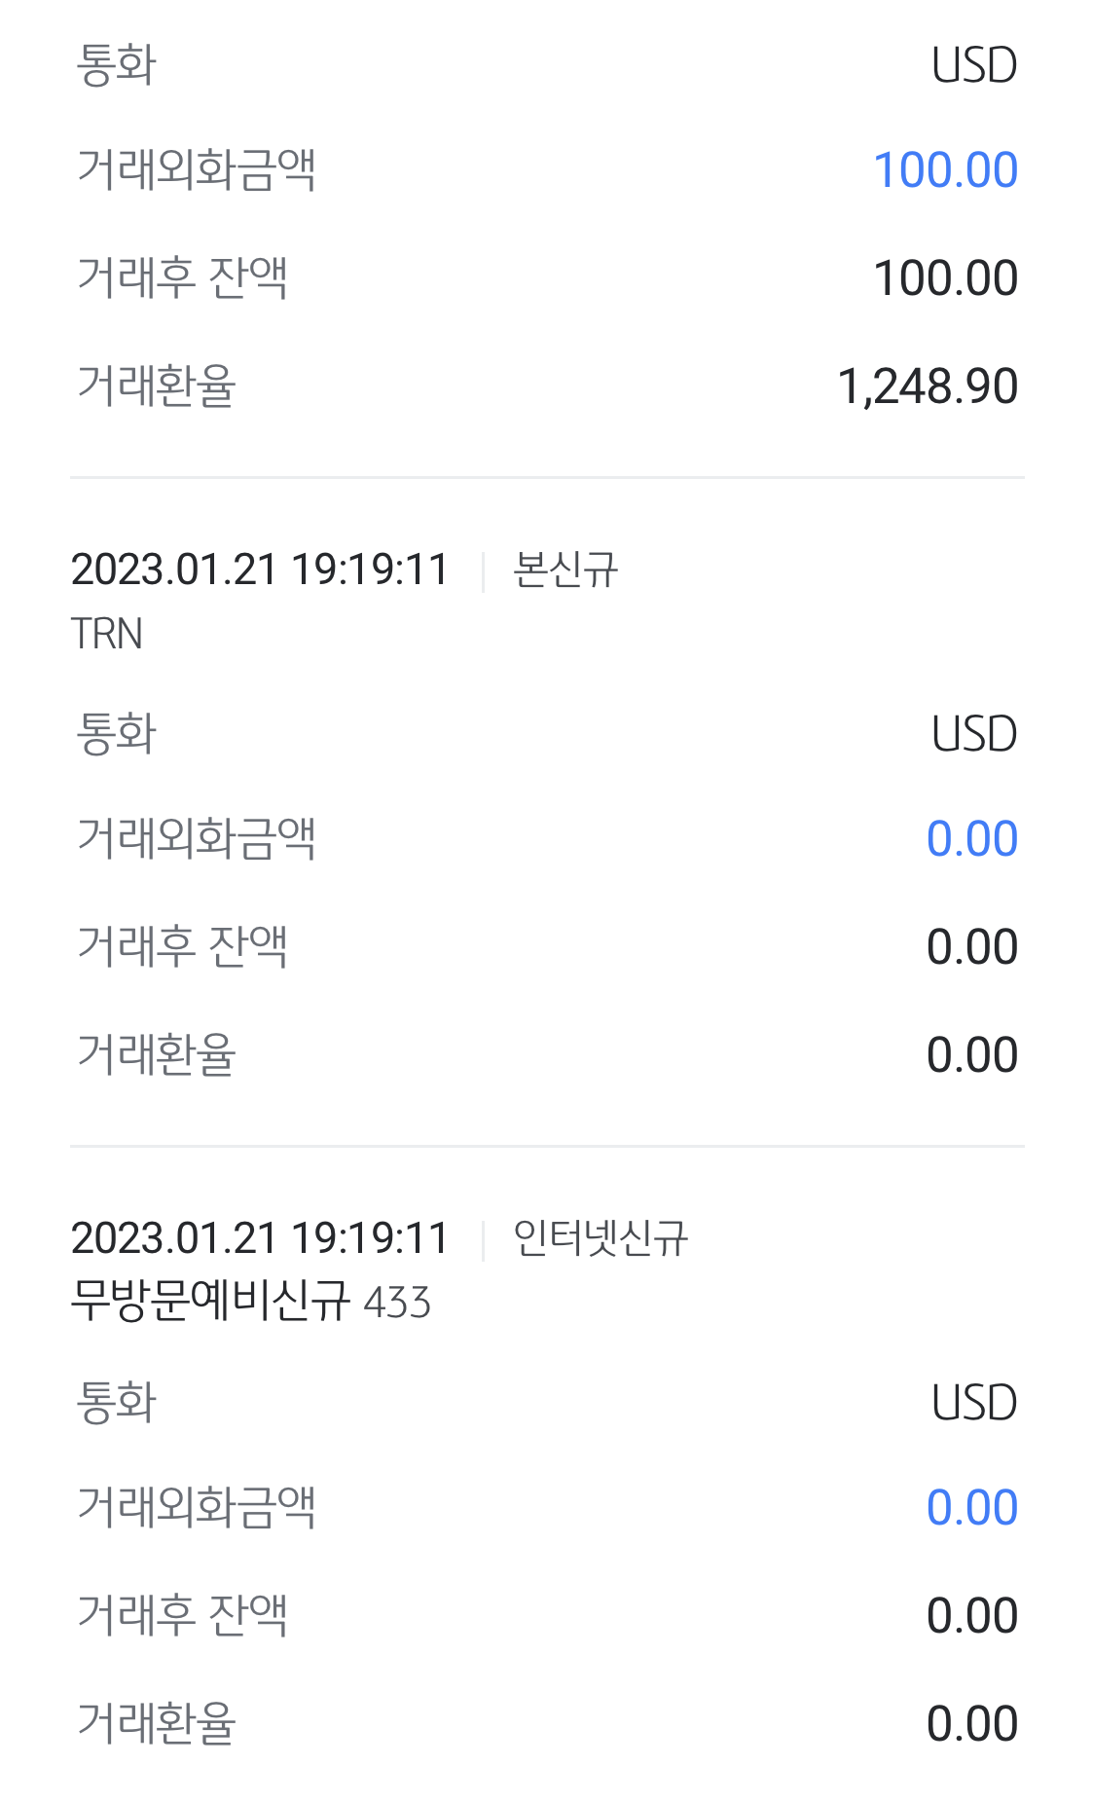Tap the blue 100.00 transaction amount
This screenshot has width=1093, height=1802.
click(x=945, y=170)
